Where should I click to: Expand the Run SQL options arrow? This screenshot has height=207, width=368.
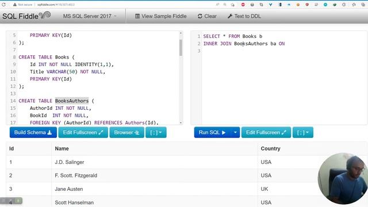pos(235,132)
